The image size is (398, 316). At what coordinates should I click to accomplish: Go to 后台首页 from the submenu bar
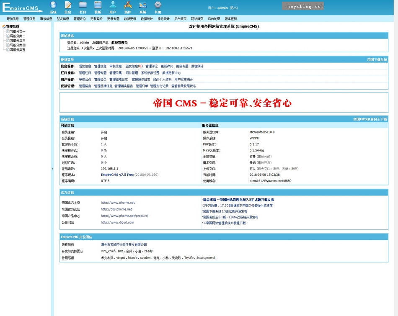point(180,19)
